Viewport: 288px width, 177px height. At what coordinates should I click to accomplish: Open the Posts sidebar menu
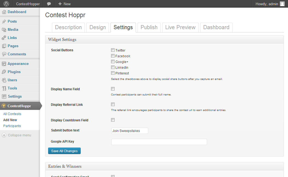20,22
